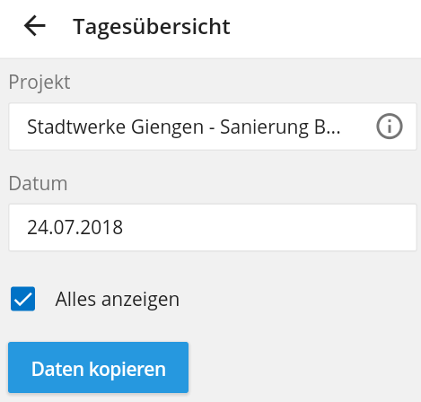The width and height of the screenshot is (421, 402).
Task: Toggle the blue checkmark box
Action: (x=22, y=299)
